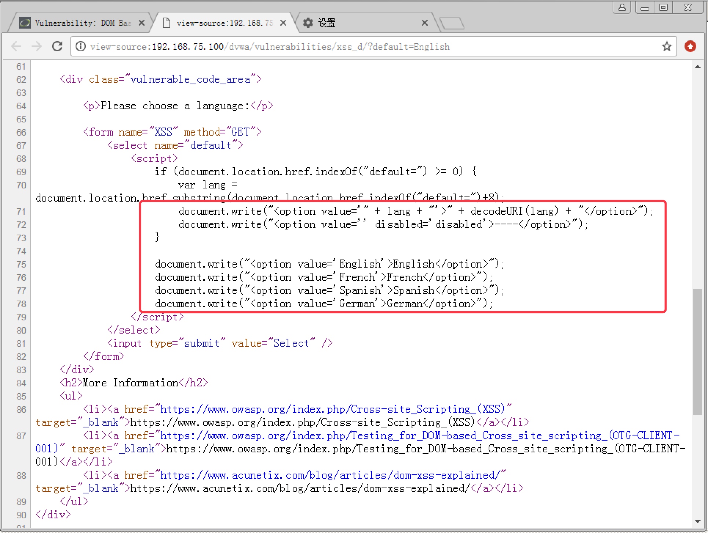Close the view-source tab

pos(283,23)
